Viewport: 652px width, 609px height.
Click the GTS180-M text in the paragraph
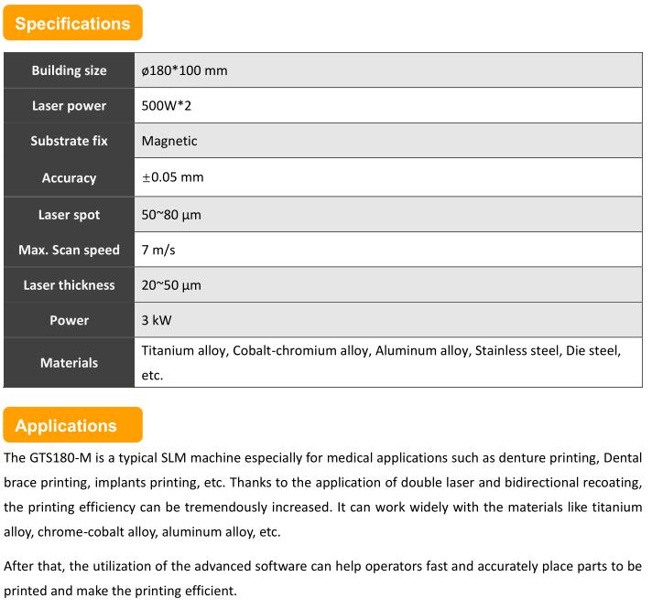(x=60, y=458)
